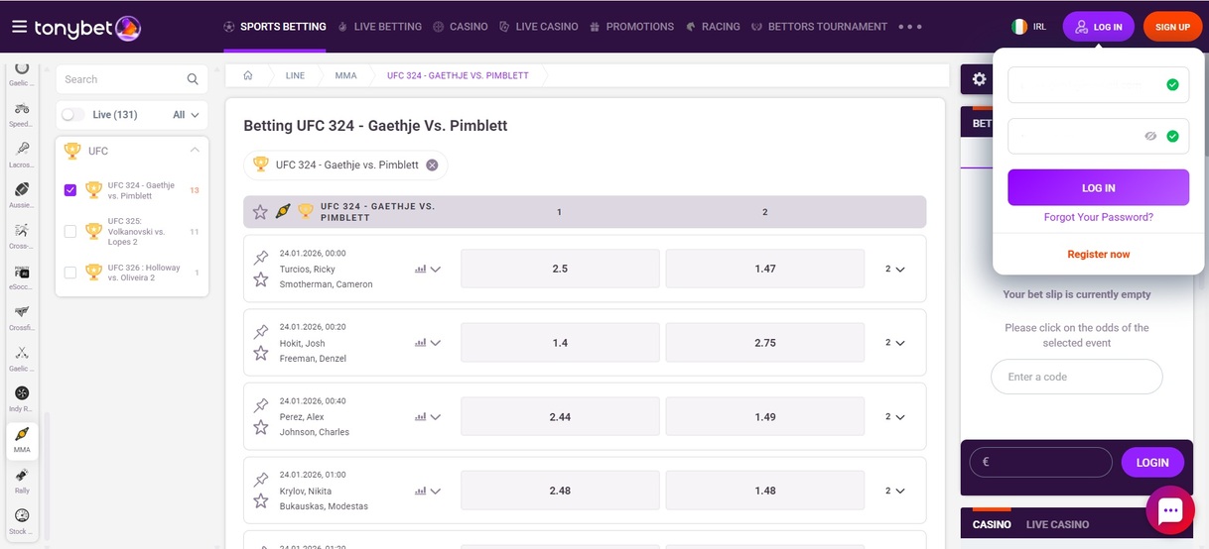1209x549 pixels.
Task: Expand more markets for Perez fight
Action: [895, 417]
